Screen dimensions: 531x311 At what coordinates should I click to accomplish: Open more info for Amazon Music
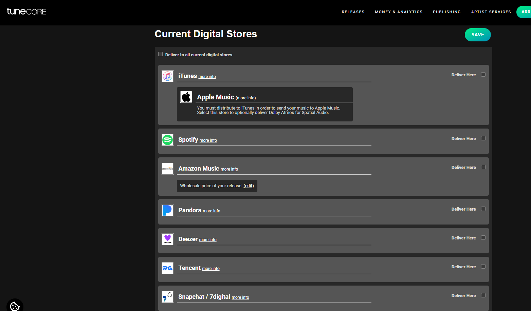coord(229,169)
